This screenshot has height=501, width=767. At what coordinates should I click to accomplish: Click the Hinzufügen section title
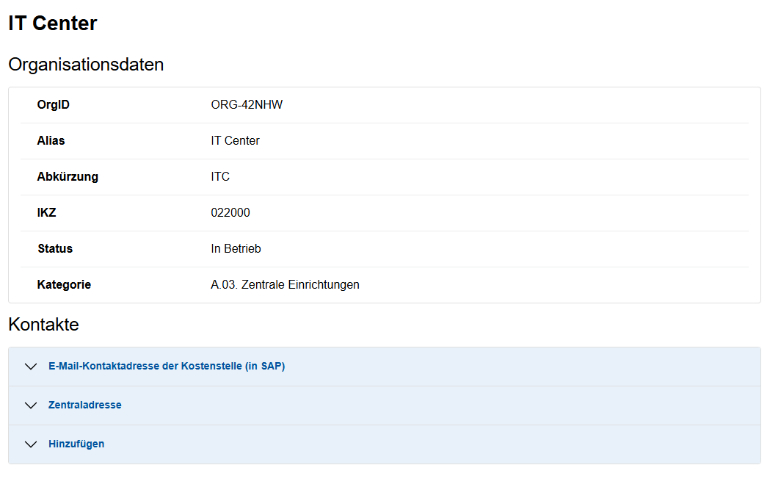click(76, 444)
